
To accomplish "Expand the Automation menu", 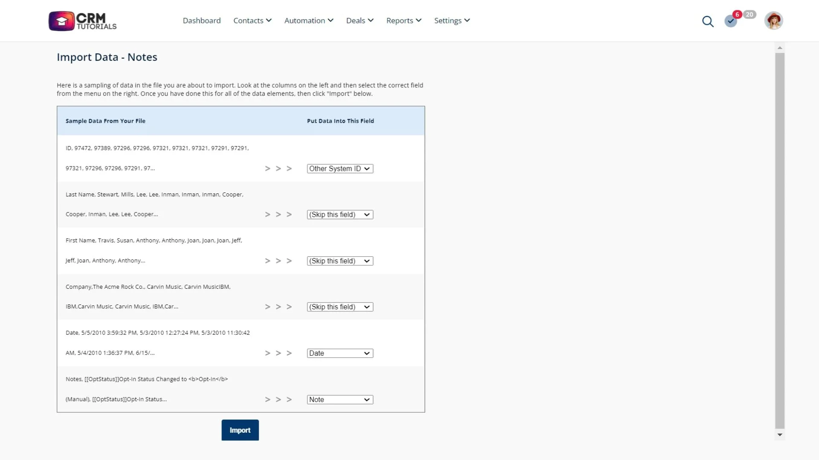I will (309, 20).
